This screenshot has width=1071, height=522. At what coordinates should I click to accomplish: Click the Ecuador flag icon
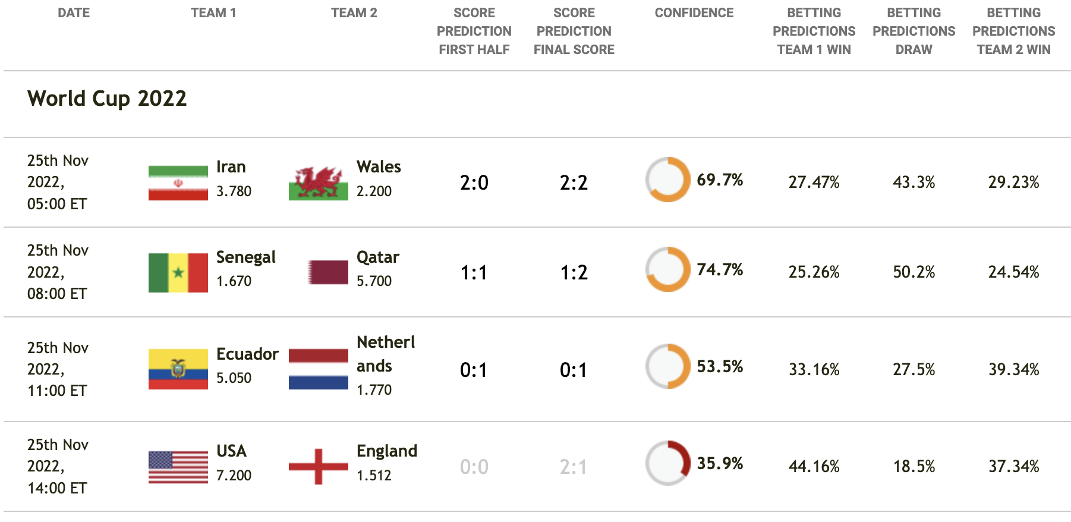[178, 369]
